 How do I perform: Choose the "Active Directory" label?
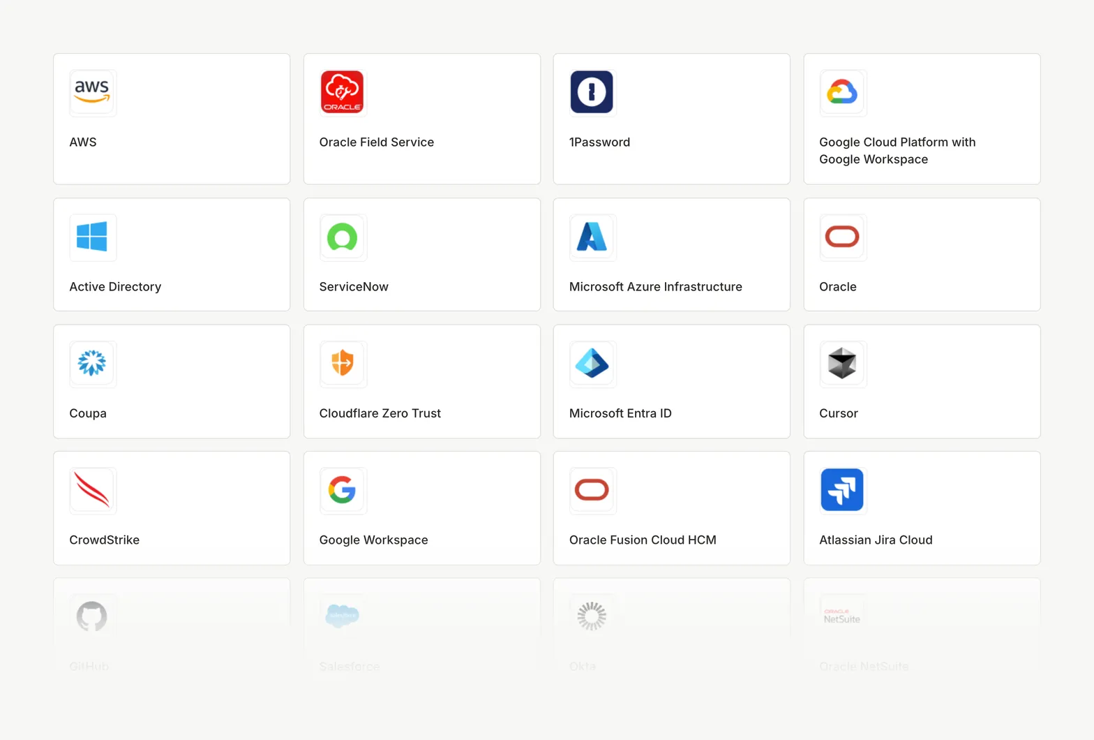pyautogui.click(x=115, y=287)
